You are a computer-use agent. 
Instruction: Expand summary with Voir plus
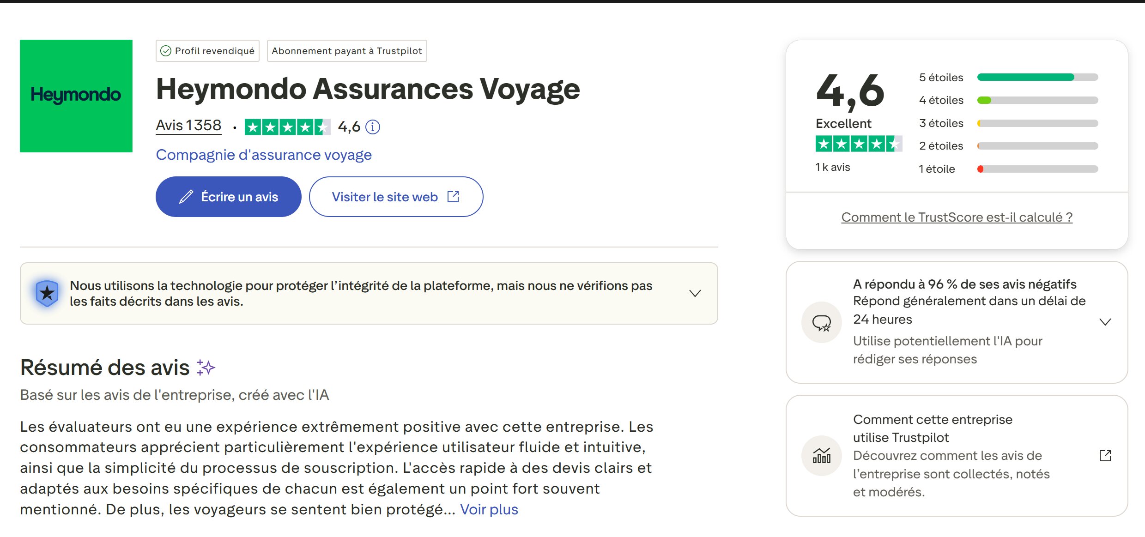coord(489,509)
